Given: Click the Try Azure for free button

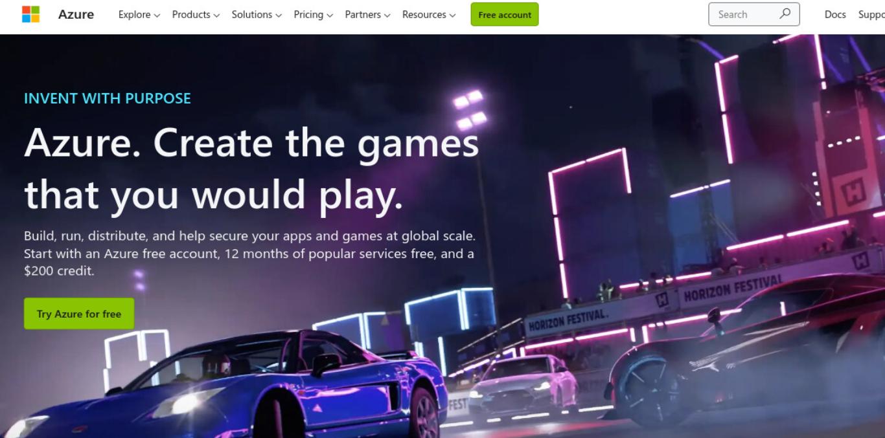Looking at the screenshot, I should pos(79,314).
